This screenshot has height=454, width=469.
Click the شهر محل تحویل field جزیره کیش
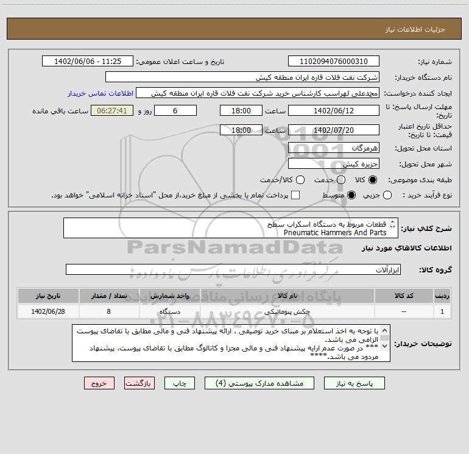point(334,164)
